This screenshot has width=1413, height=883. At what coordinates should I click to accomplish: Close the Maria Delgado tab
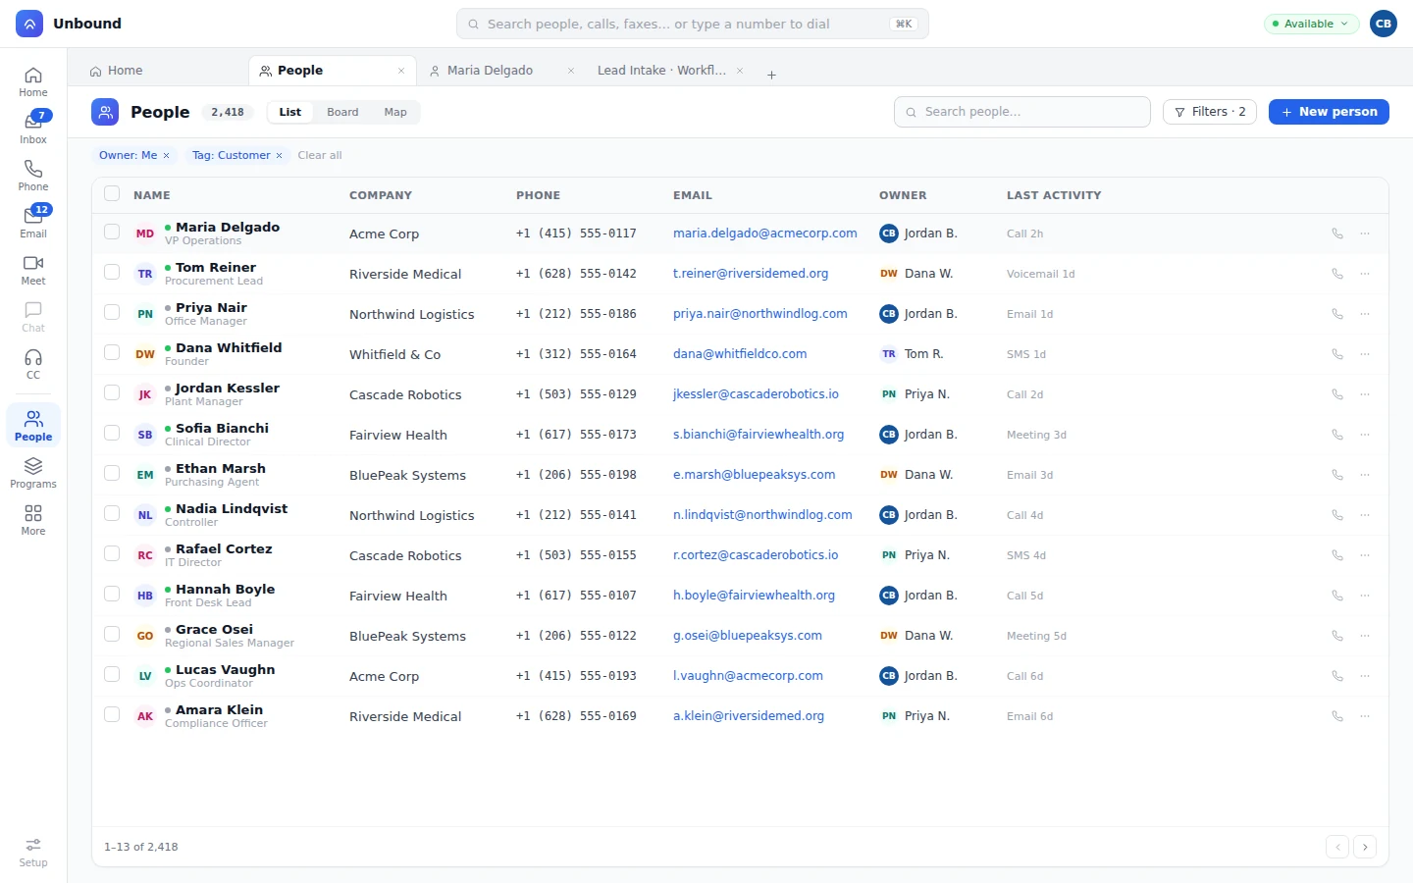571,71
